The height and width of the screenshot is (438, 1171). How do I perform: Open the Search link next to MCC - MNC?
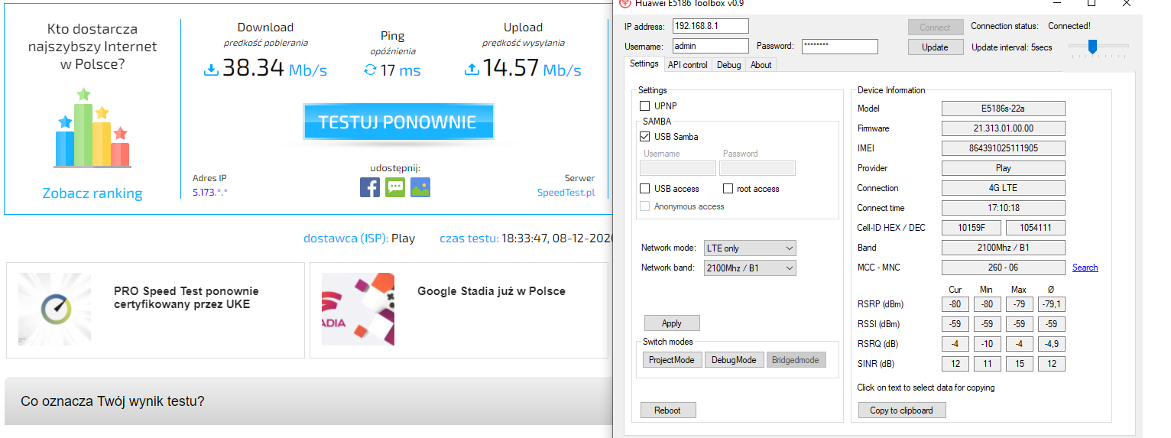point(1085,268)
